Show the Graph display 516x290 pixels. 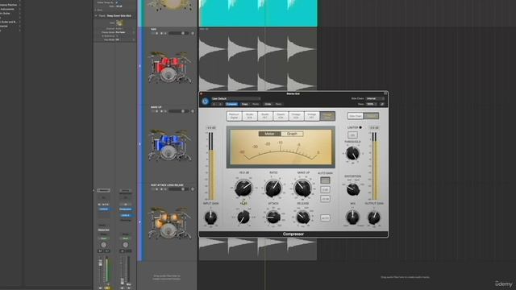[292, 134]
